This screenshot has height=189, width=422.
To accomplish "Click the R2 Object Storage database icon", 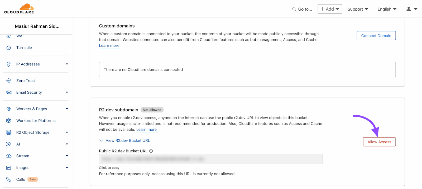I will [9, 132].
